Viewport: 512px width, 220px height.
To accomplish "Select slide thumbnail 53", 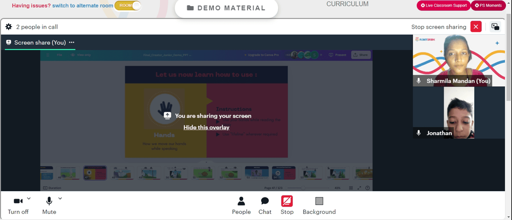I will [257, 173].
